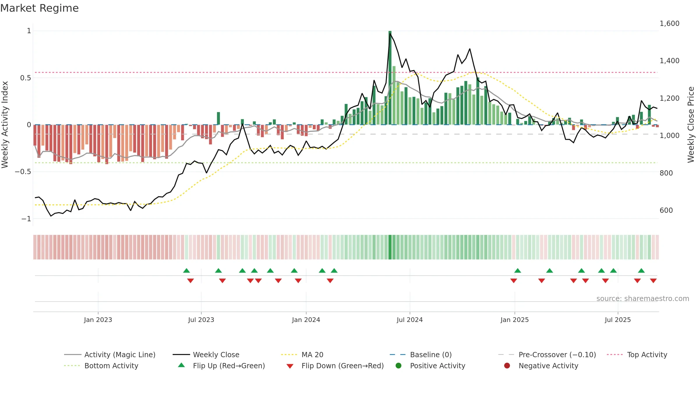Screen dimensions: 699x393
Task: Click the Weekly Activity Index axis title
Action: (5, 125)
